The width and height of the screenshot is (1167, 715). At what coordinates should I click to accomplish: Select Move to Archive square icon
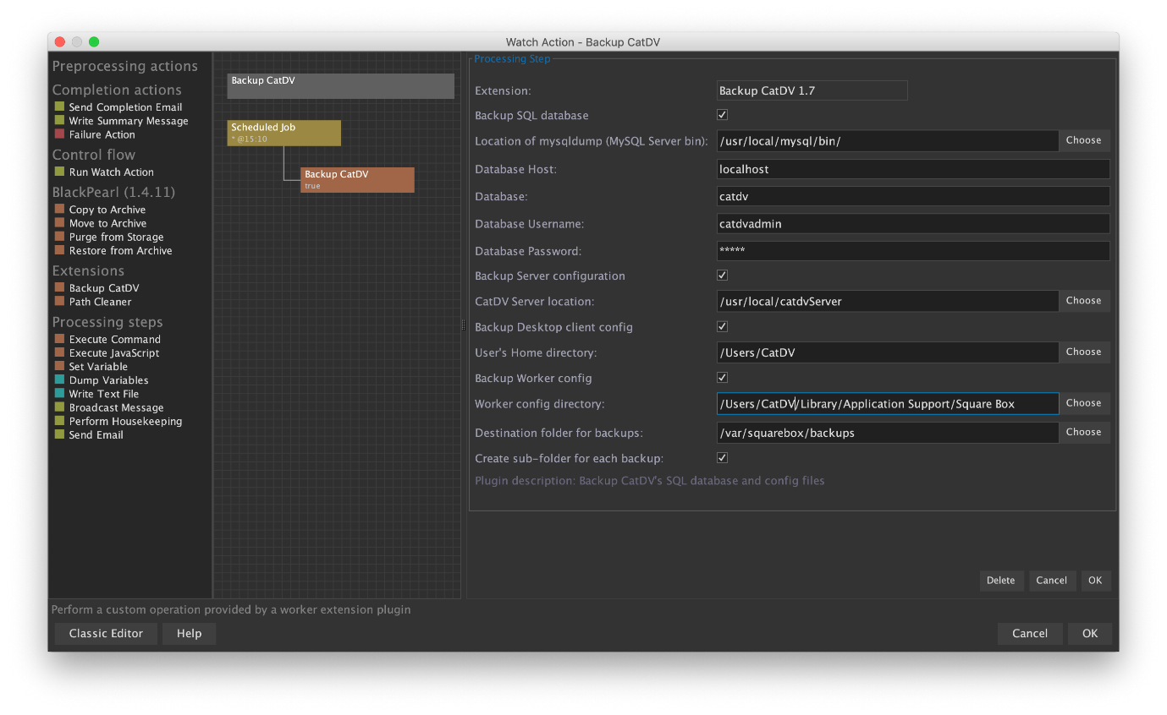59,222
